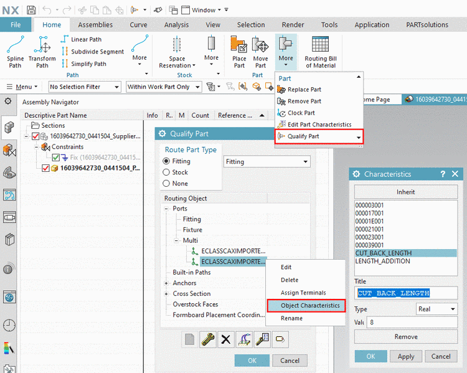
Task: Click OK in Qualify Part dialog
Action: pos(252,361)
